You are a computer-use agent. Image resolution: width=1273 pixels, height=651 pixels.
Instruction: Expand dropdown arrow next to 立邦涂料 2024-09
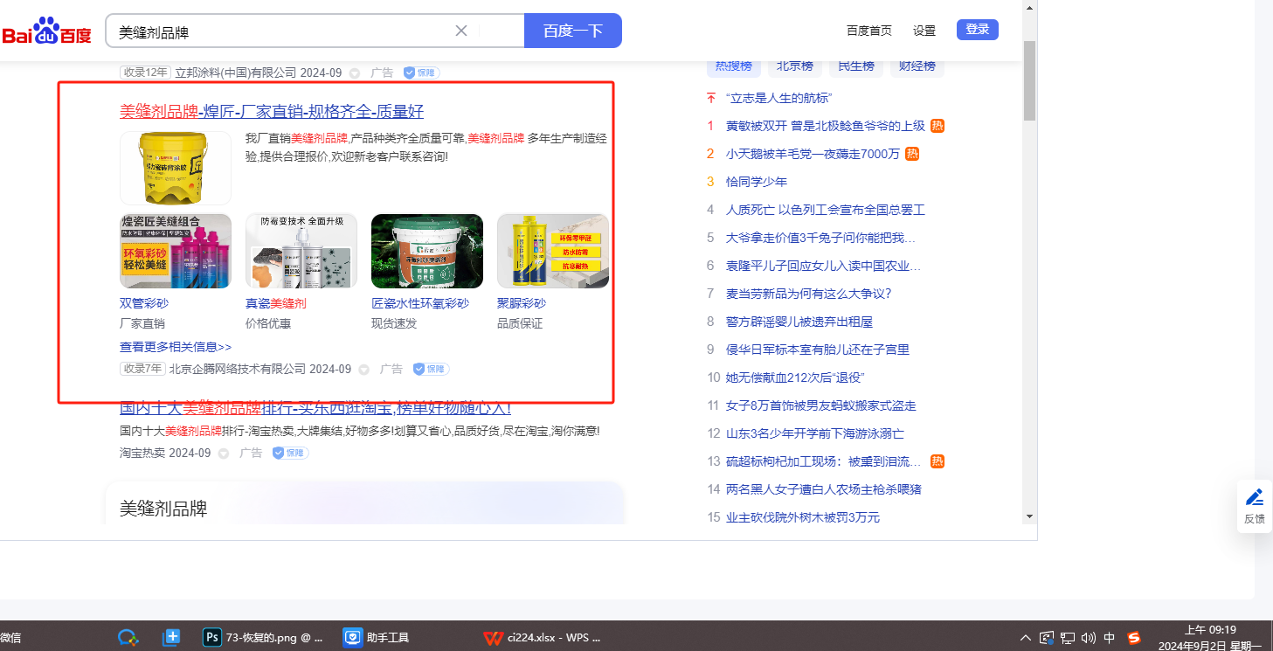[355, 73]
